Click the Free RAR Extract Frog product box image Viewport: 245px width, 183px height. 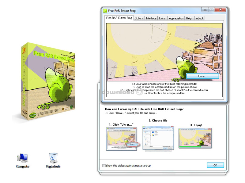tap(48, 81)
